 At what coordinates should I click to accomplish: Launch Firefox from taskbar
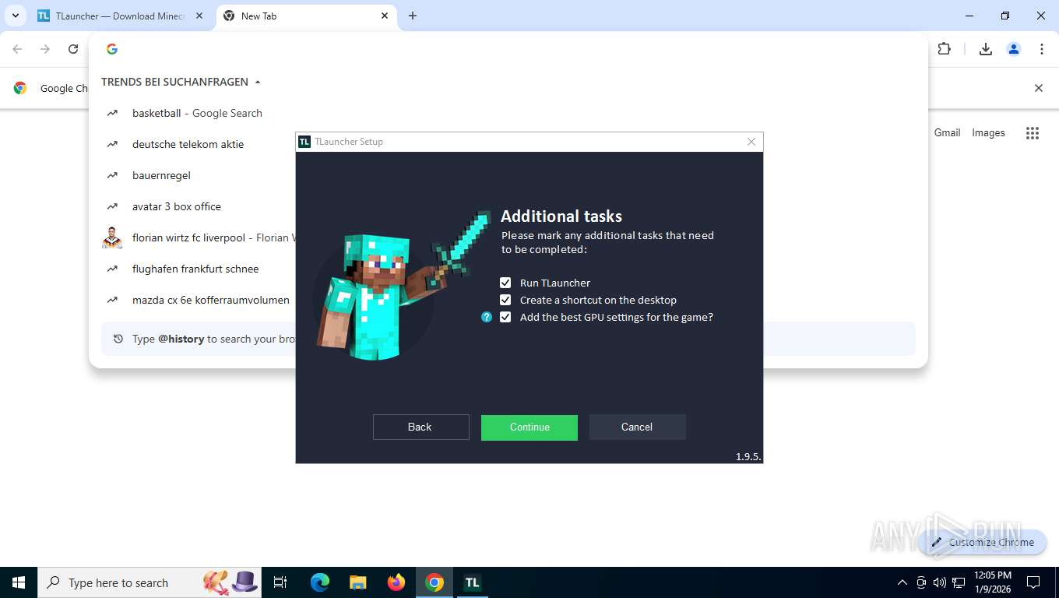click(396, 582)
